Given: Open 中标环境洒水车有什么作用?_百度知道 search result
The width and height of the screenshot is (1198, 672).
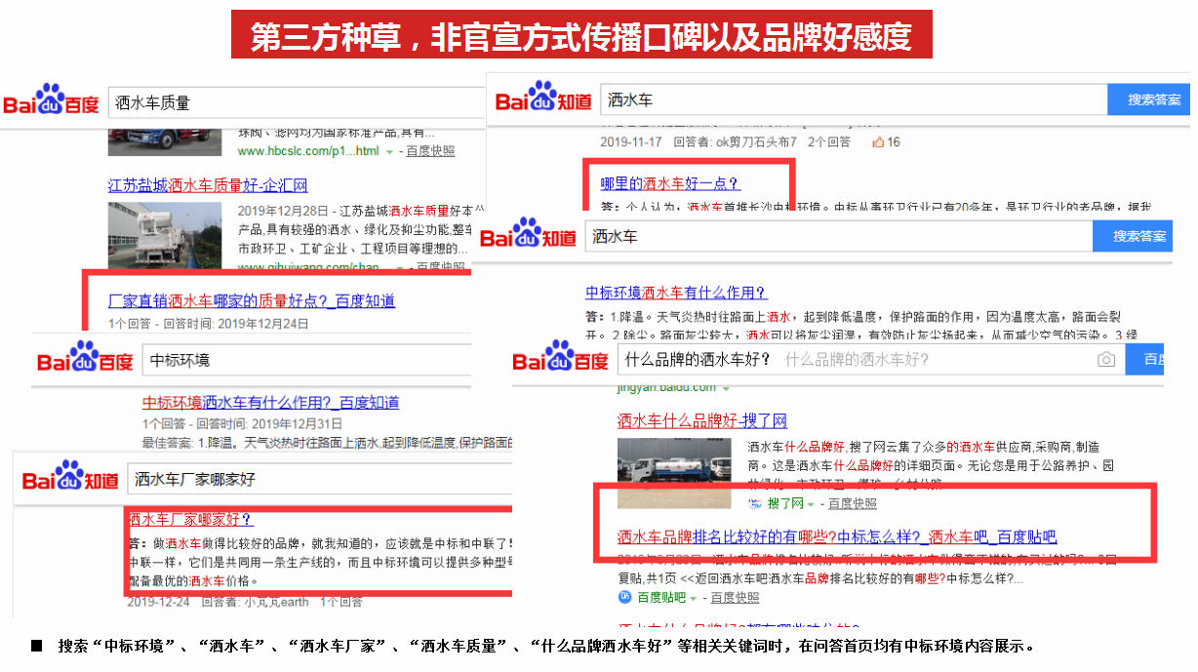Looking at the screenshot, I should click(270, 403).
